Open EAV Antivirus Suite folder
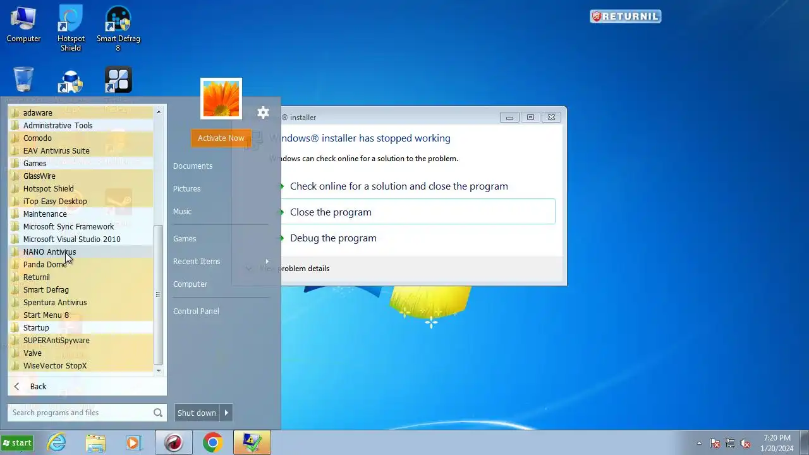809x455 pixels. (80, 150)
